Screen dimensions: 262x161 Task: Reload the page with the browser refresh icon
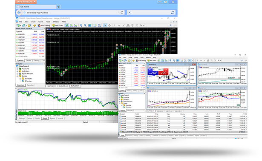pyautogui.click(x=122, y=12)
